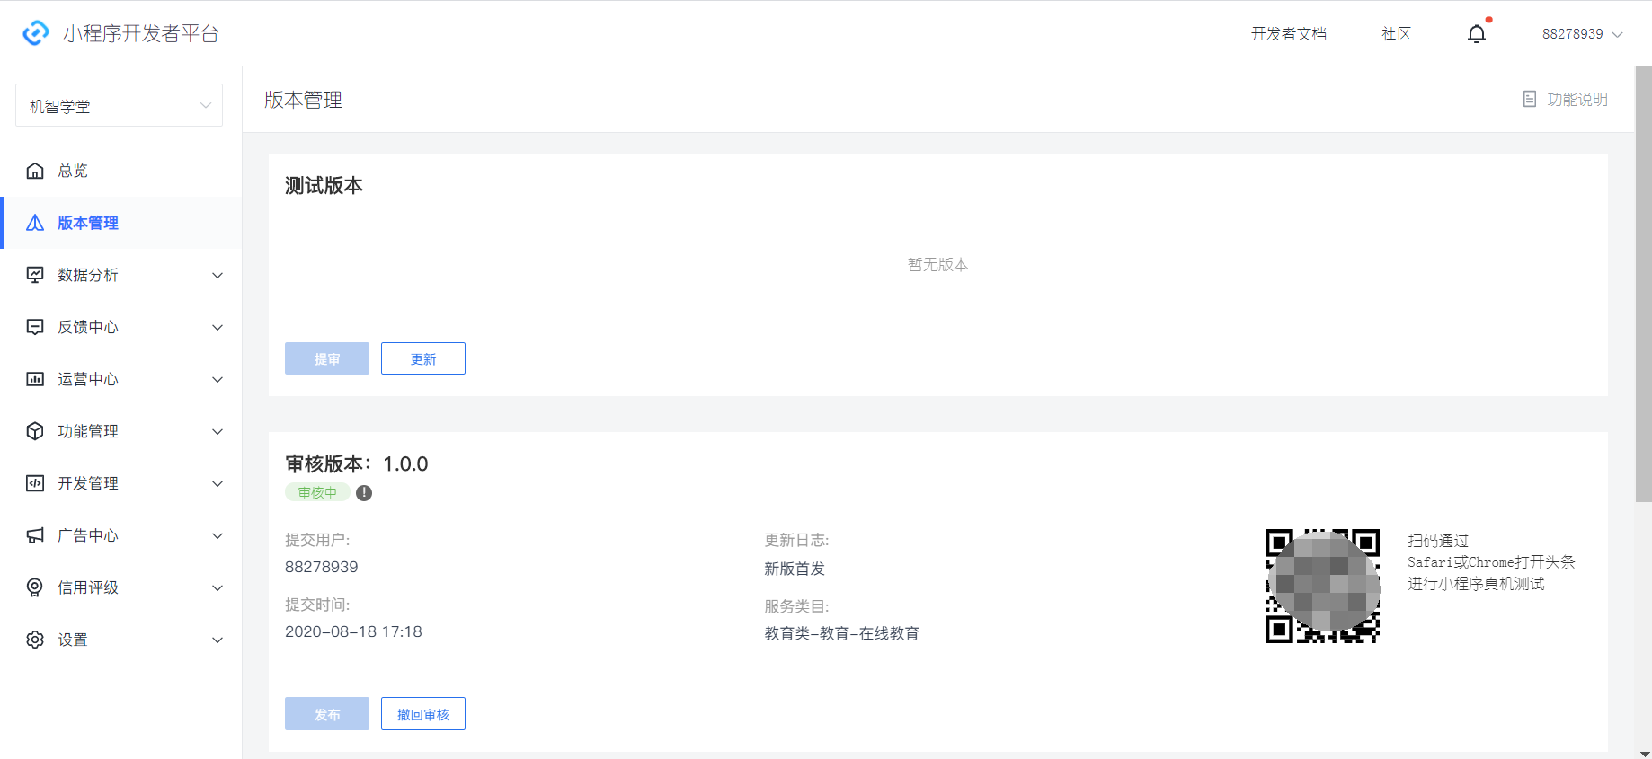Click the 功能管理 cube icon
Viewport: 1652px width, 759px height.
[x=35, y=431]
